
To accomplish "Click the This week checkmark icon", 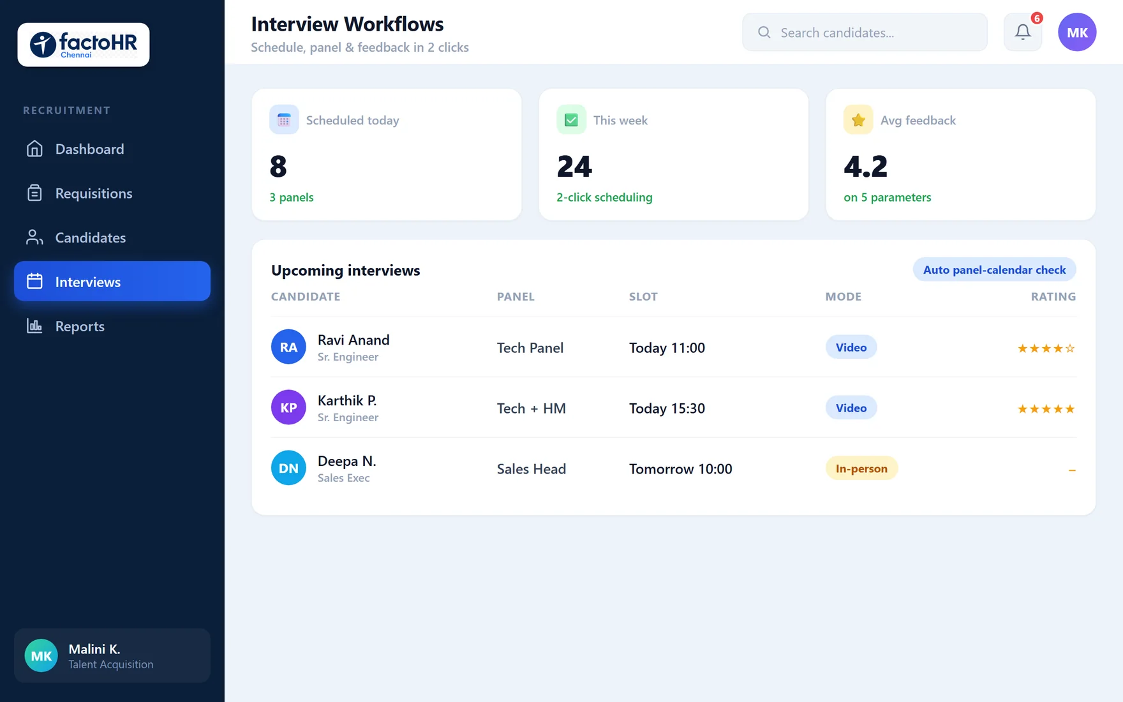I will click(x=571, y=120).
